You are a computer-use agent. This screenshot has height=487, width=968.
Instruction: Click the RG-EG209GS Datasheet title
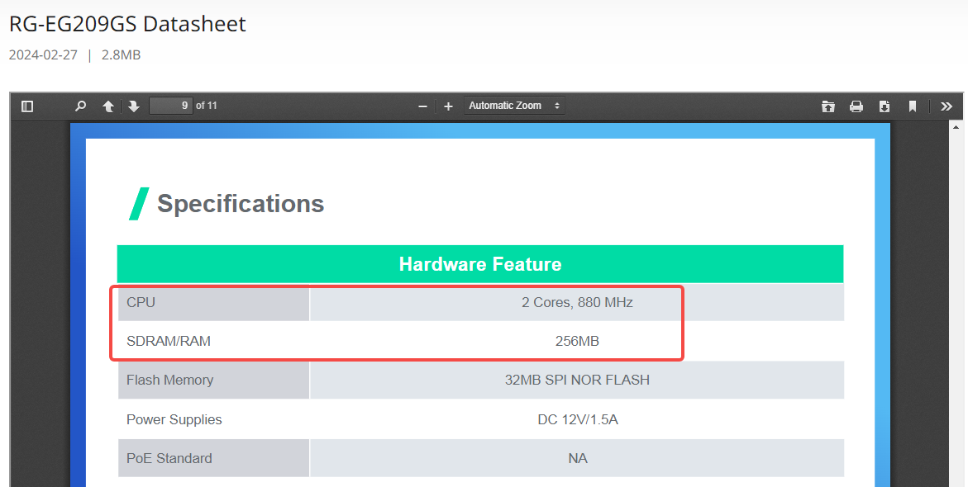coord(127,24)
